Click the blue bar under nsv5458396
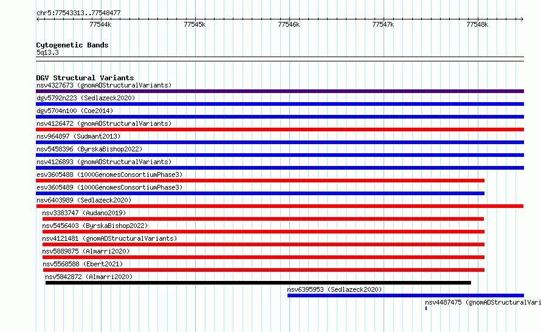 pos(280,155)
